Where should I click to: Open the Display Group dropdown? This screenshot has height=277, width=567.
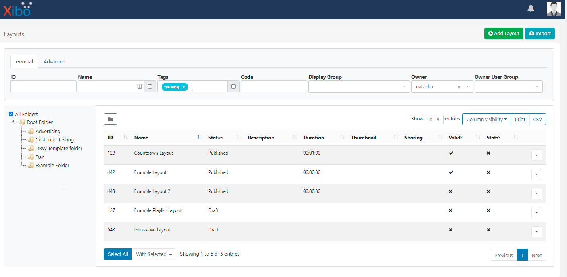tap(359, 86)
